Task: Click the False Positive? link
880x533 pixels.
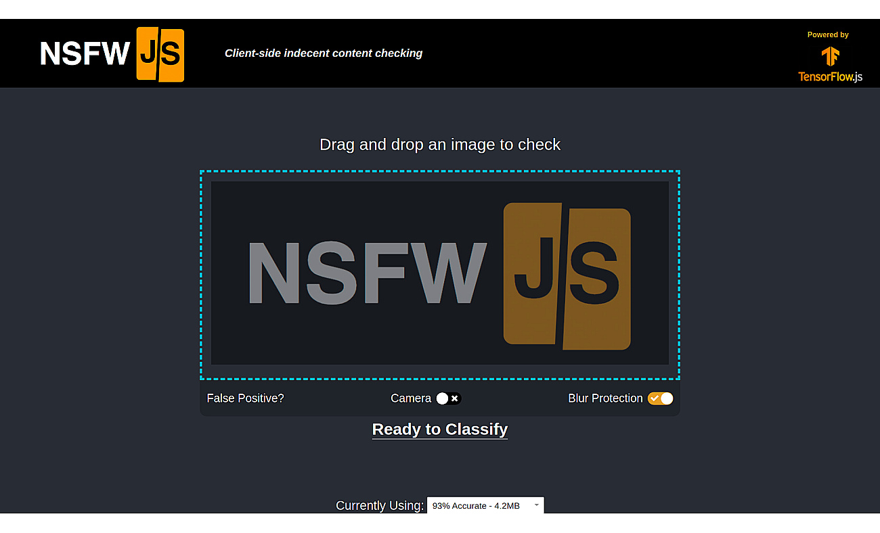Action: point(245,398)
